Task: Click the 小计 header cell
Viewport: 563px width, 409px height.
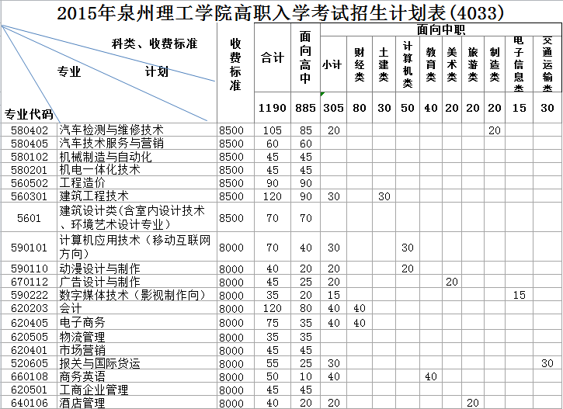Action: [332, 65]
